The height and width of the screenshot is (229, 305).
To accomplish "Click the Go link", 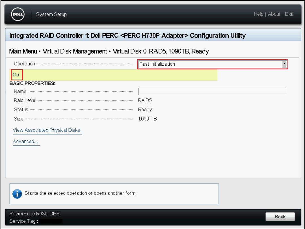I will pos(16,75).
